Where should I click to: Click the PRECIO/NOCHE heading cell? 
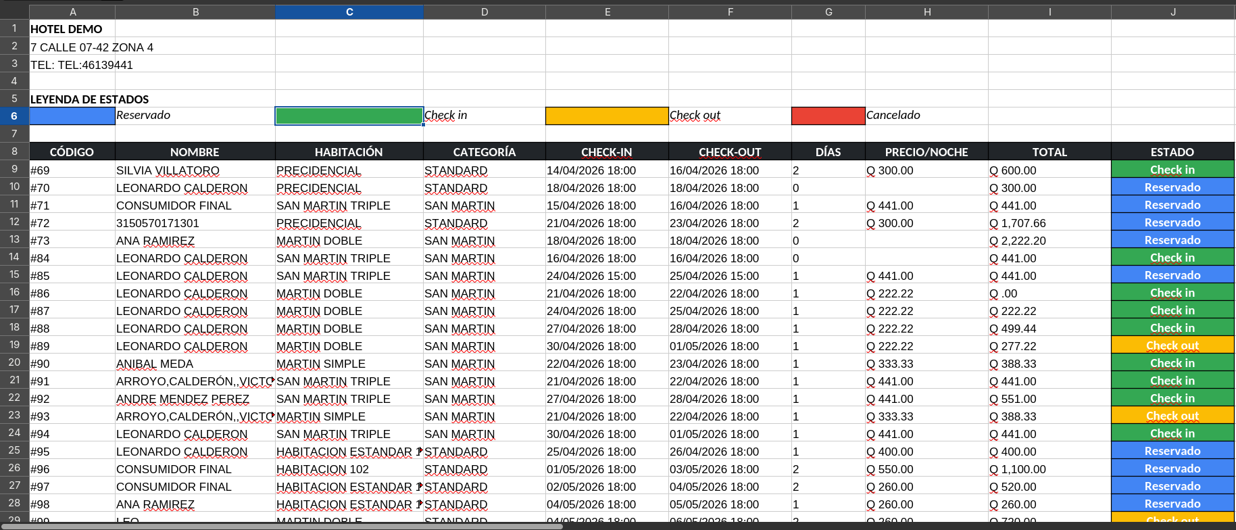926,152
